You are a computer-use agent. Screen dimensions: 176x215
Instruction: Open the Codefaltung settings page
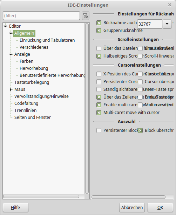click(x=26, y=103)
